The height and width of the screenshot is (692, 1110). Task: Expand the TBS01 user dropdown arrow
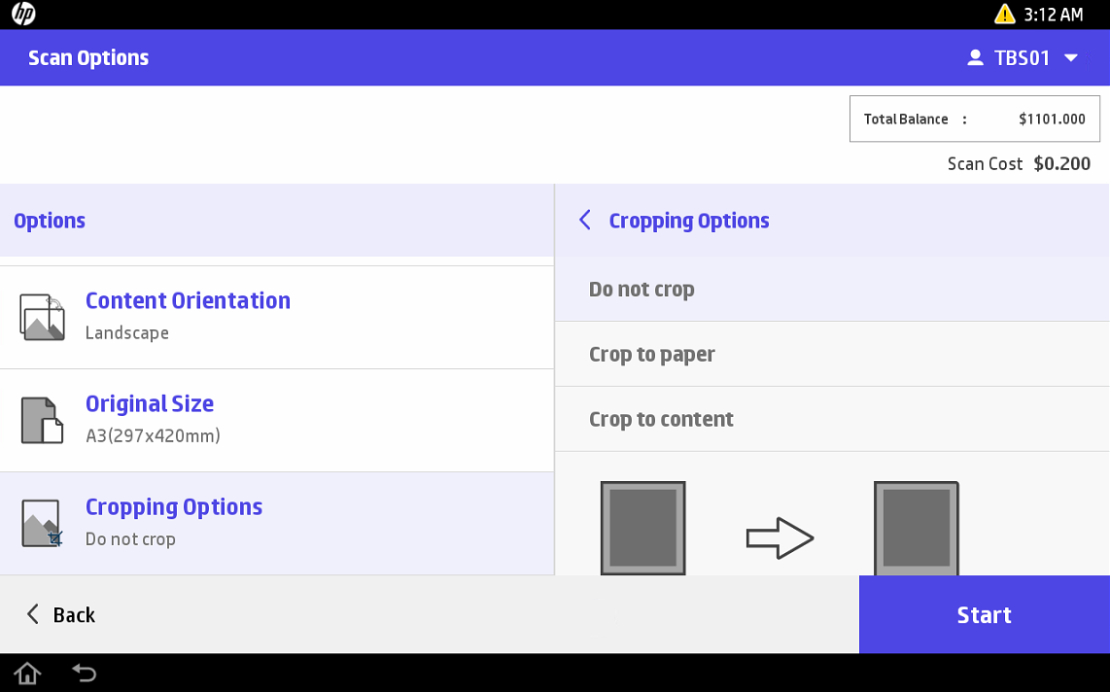point(1071,58)
